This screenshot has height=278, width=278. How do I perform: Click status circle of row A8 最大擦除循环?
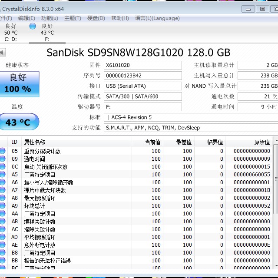[3, 198]
